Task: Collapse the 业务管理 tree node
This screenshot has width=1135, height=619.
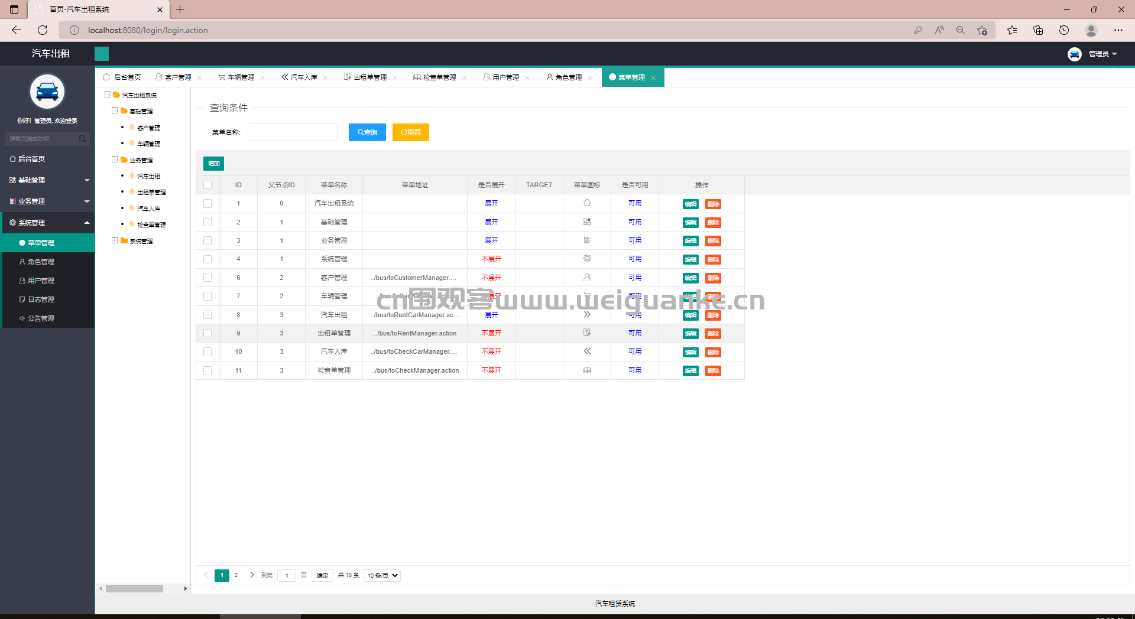Action: pos(115,159)
